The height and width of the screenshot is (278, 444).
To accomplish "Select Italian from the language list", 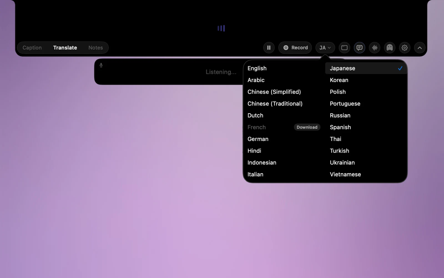I will tap(284, 174).
